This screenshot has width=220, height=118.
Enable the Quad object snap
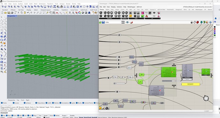click(x=43, y=115)
